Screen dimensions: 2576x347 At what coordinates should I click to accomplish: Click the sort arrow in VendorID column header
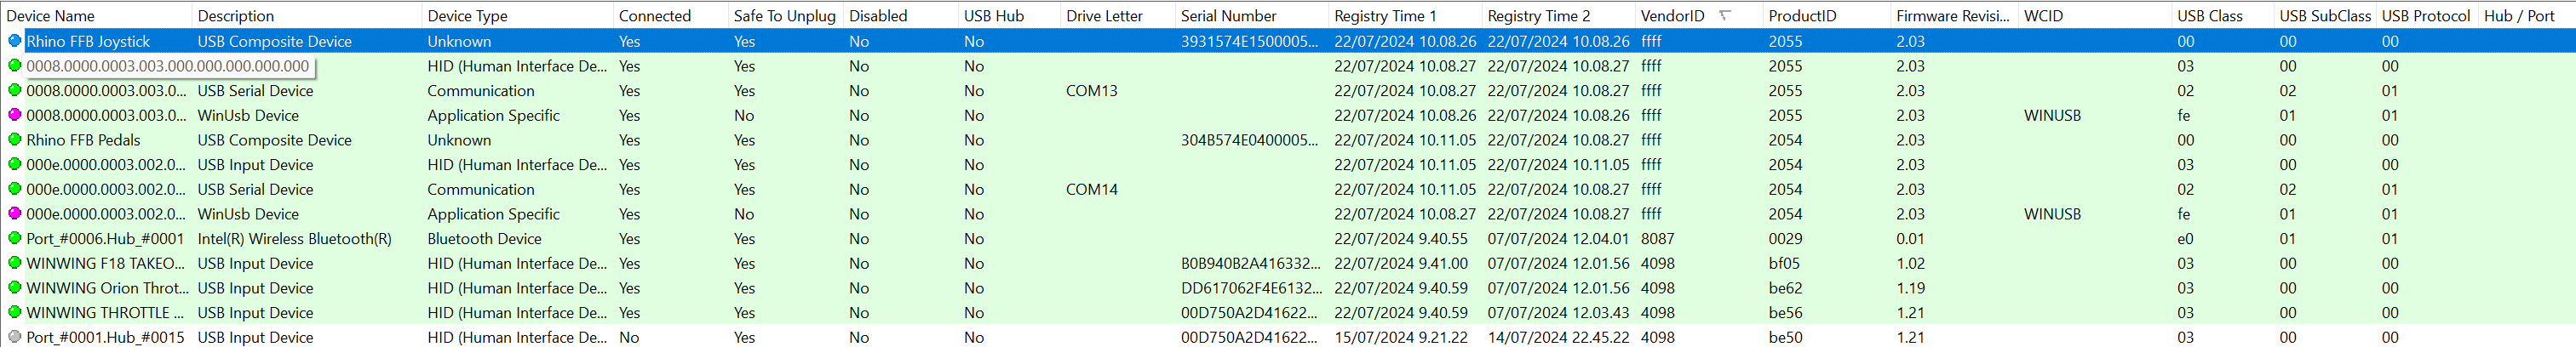pos(1724,15)
